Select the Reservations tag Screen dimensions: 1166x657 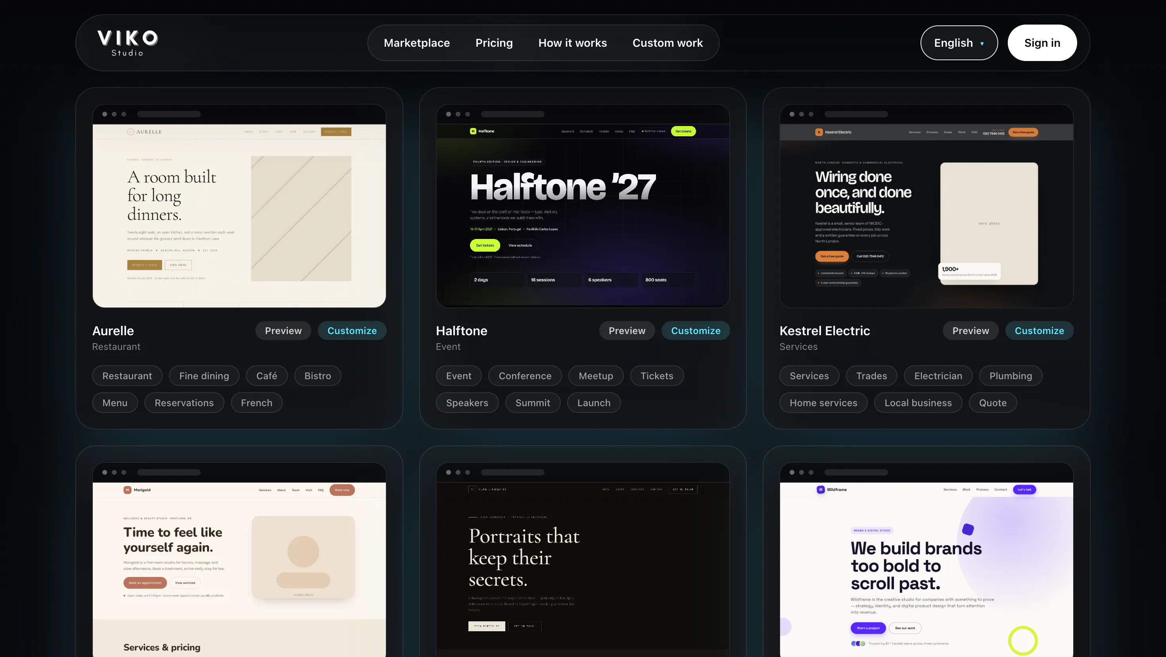[184, 403]
